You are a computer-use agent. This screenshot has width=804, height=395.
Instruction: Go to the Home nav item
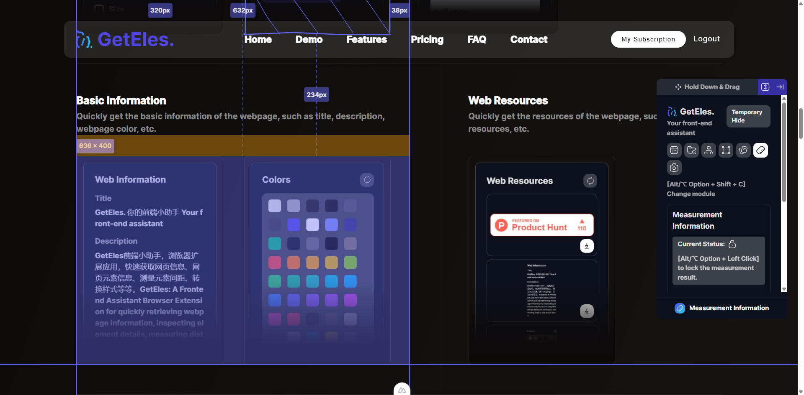(258, 40)
